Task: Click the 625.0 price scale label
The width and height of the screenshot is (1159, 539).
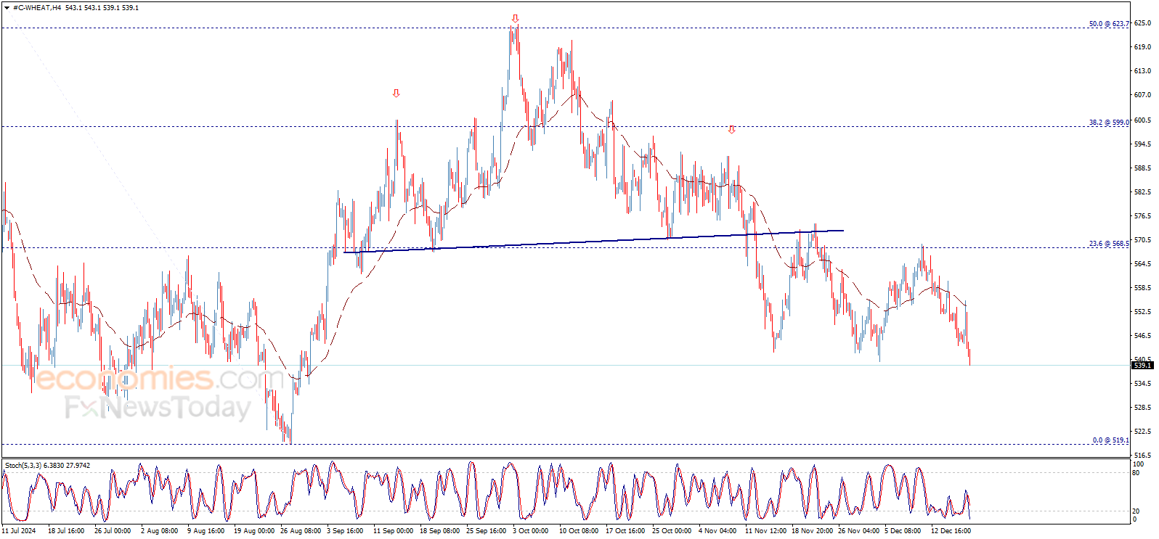Action: (x=1142, y=23)
